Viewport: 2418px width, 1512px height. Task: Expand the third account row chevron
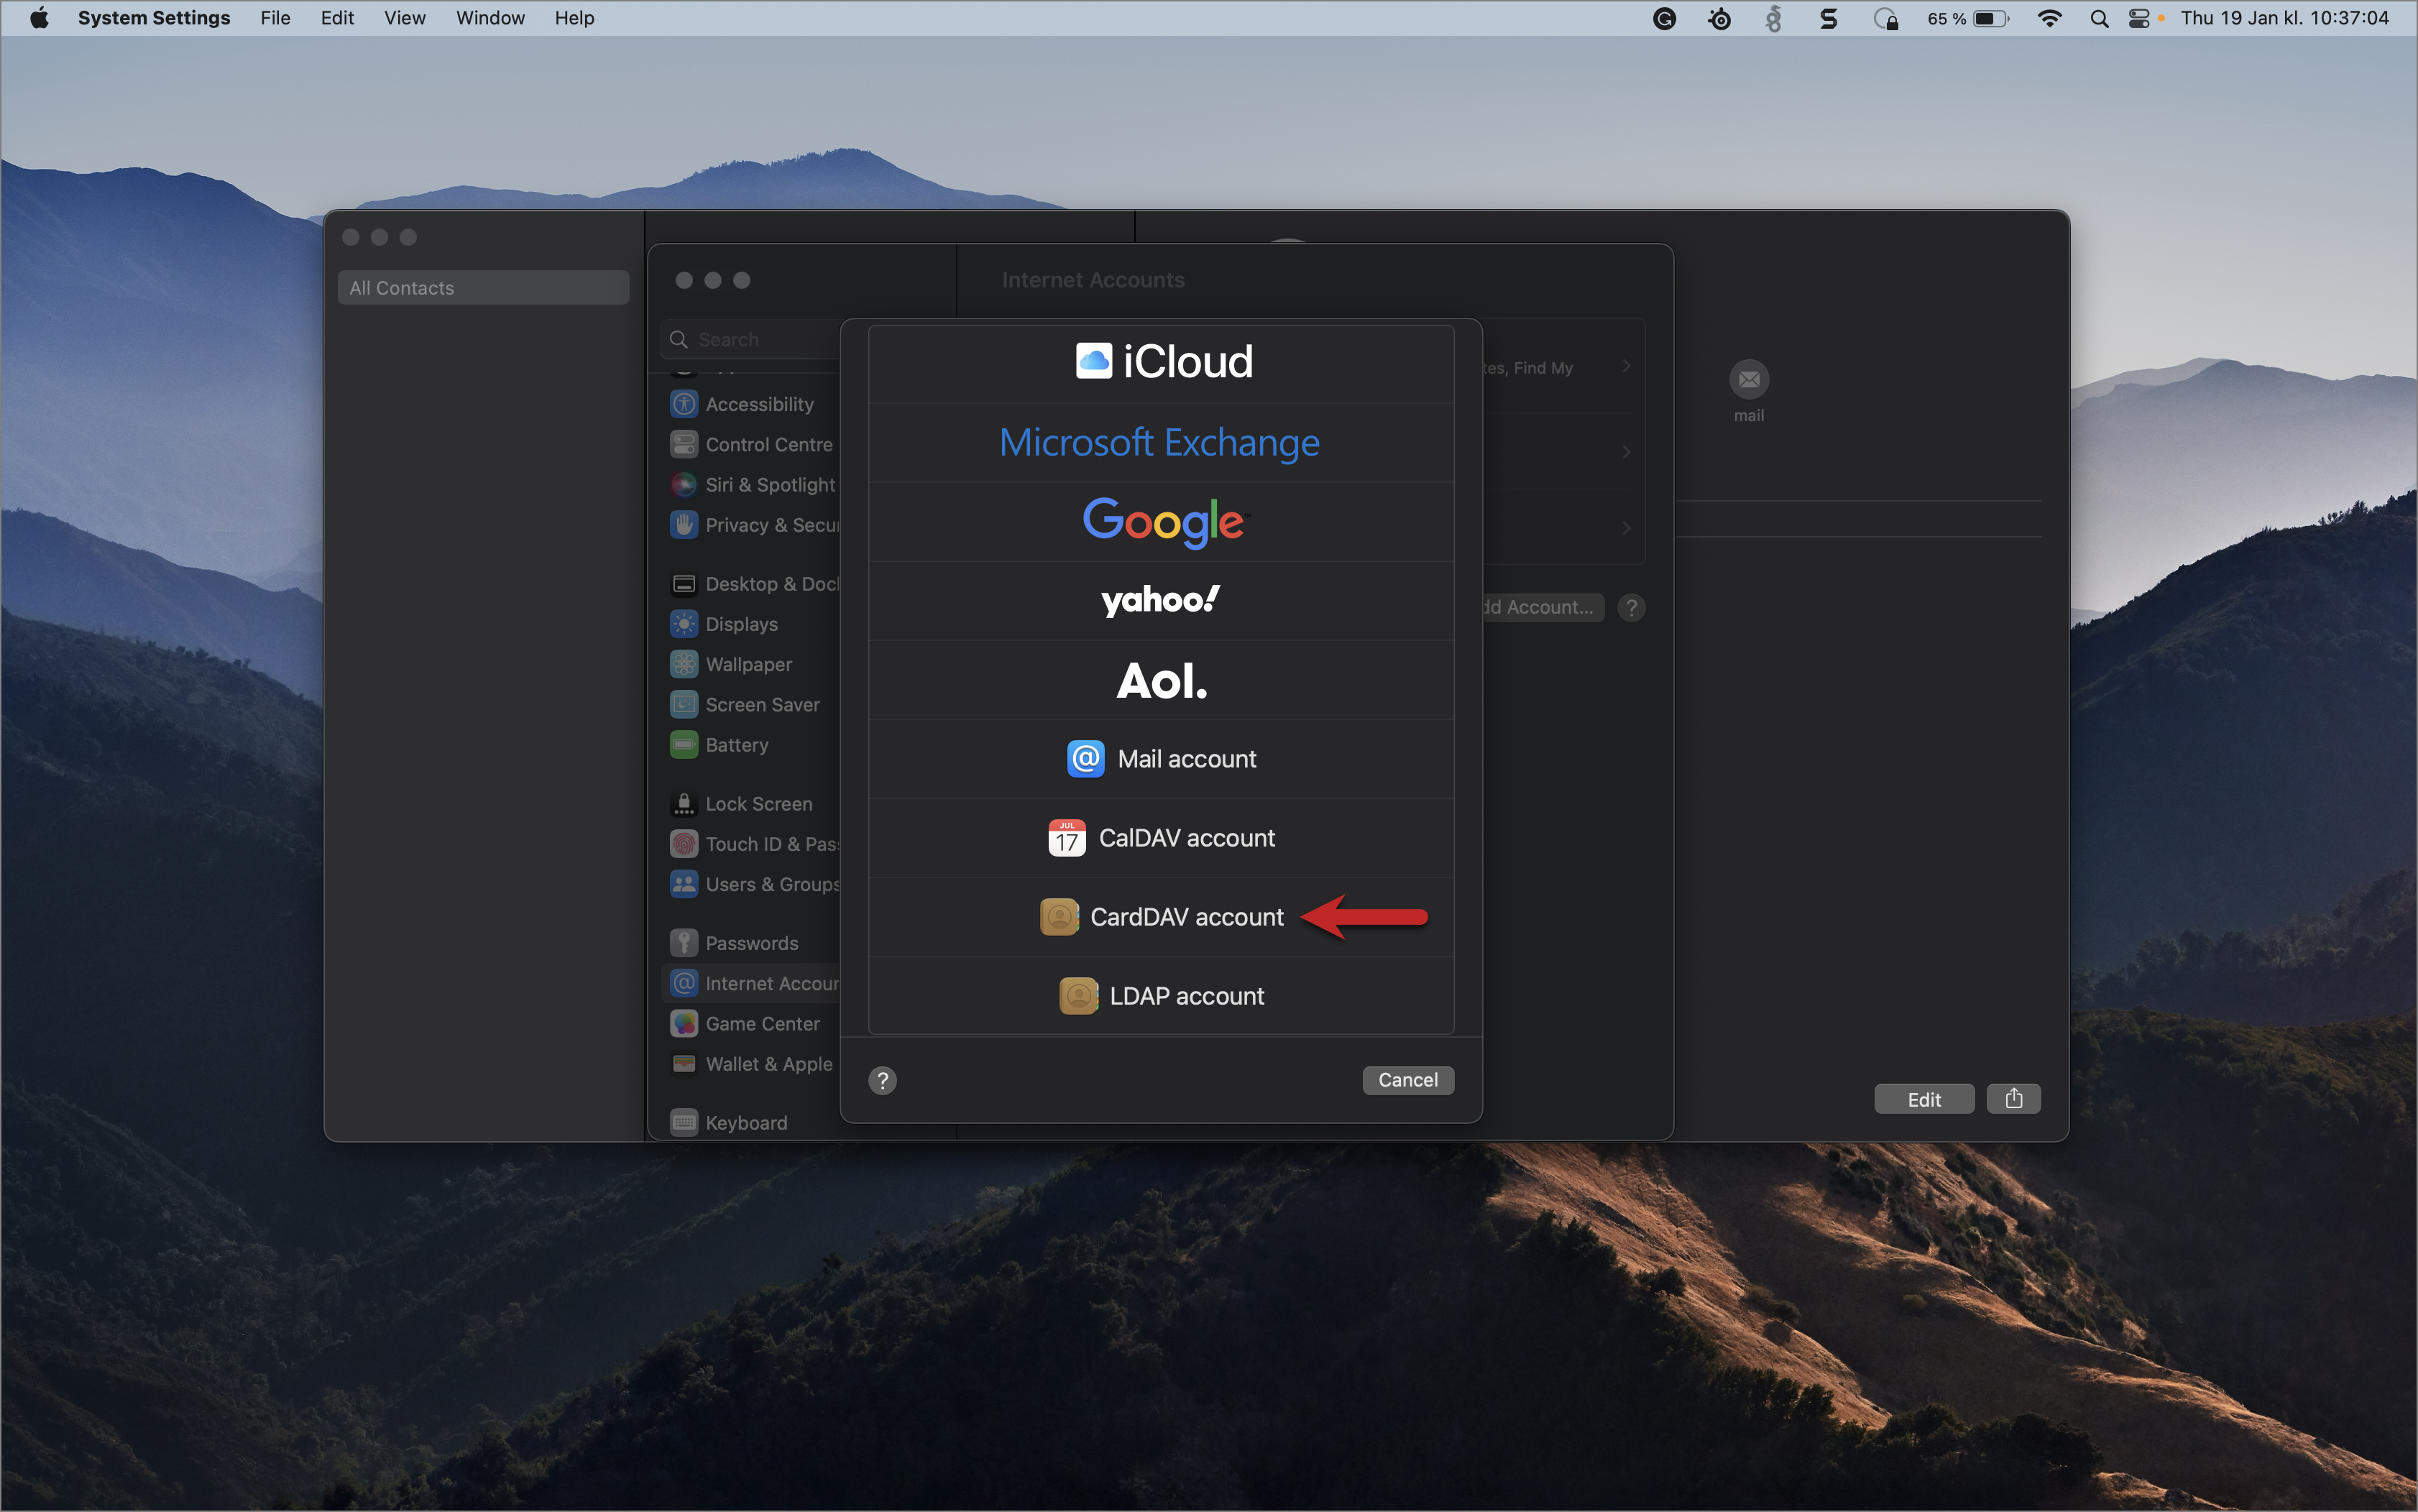tap(1626, 528)
